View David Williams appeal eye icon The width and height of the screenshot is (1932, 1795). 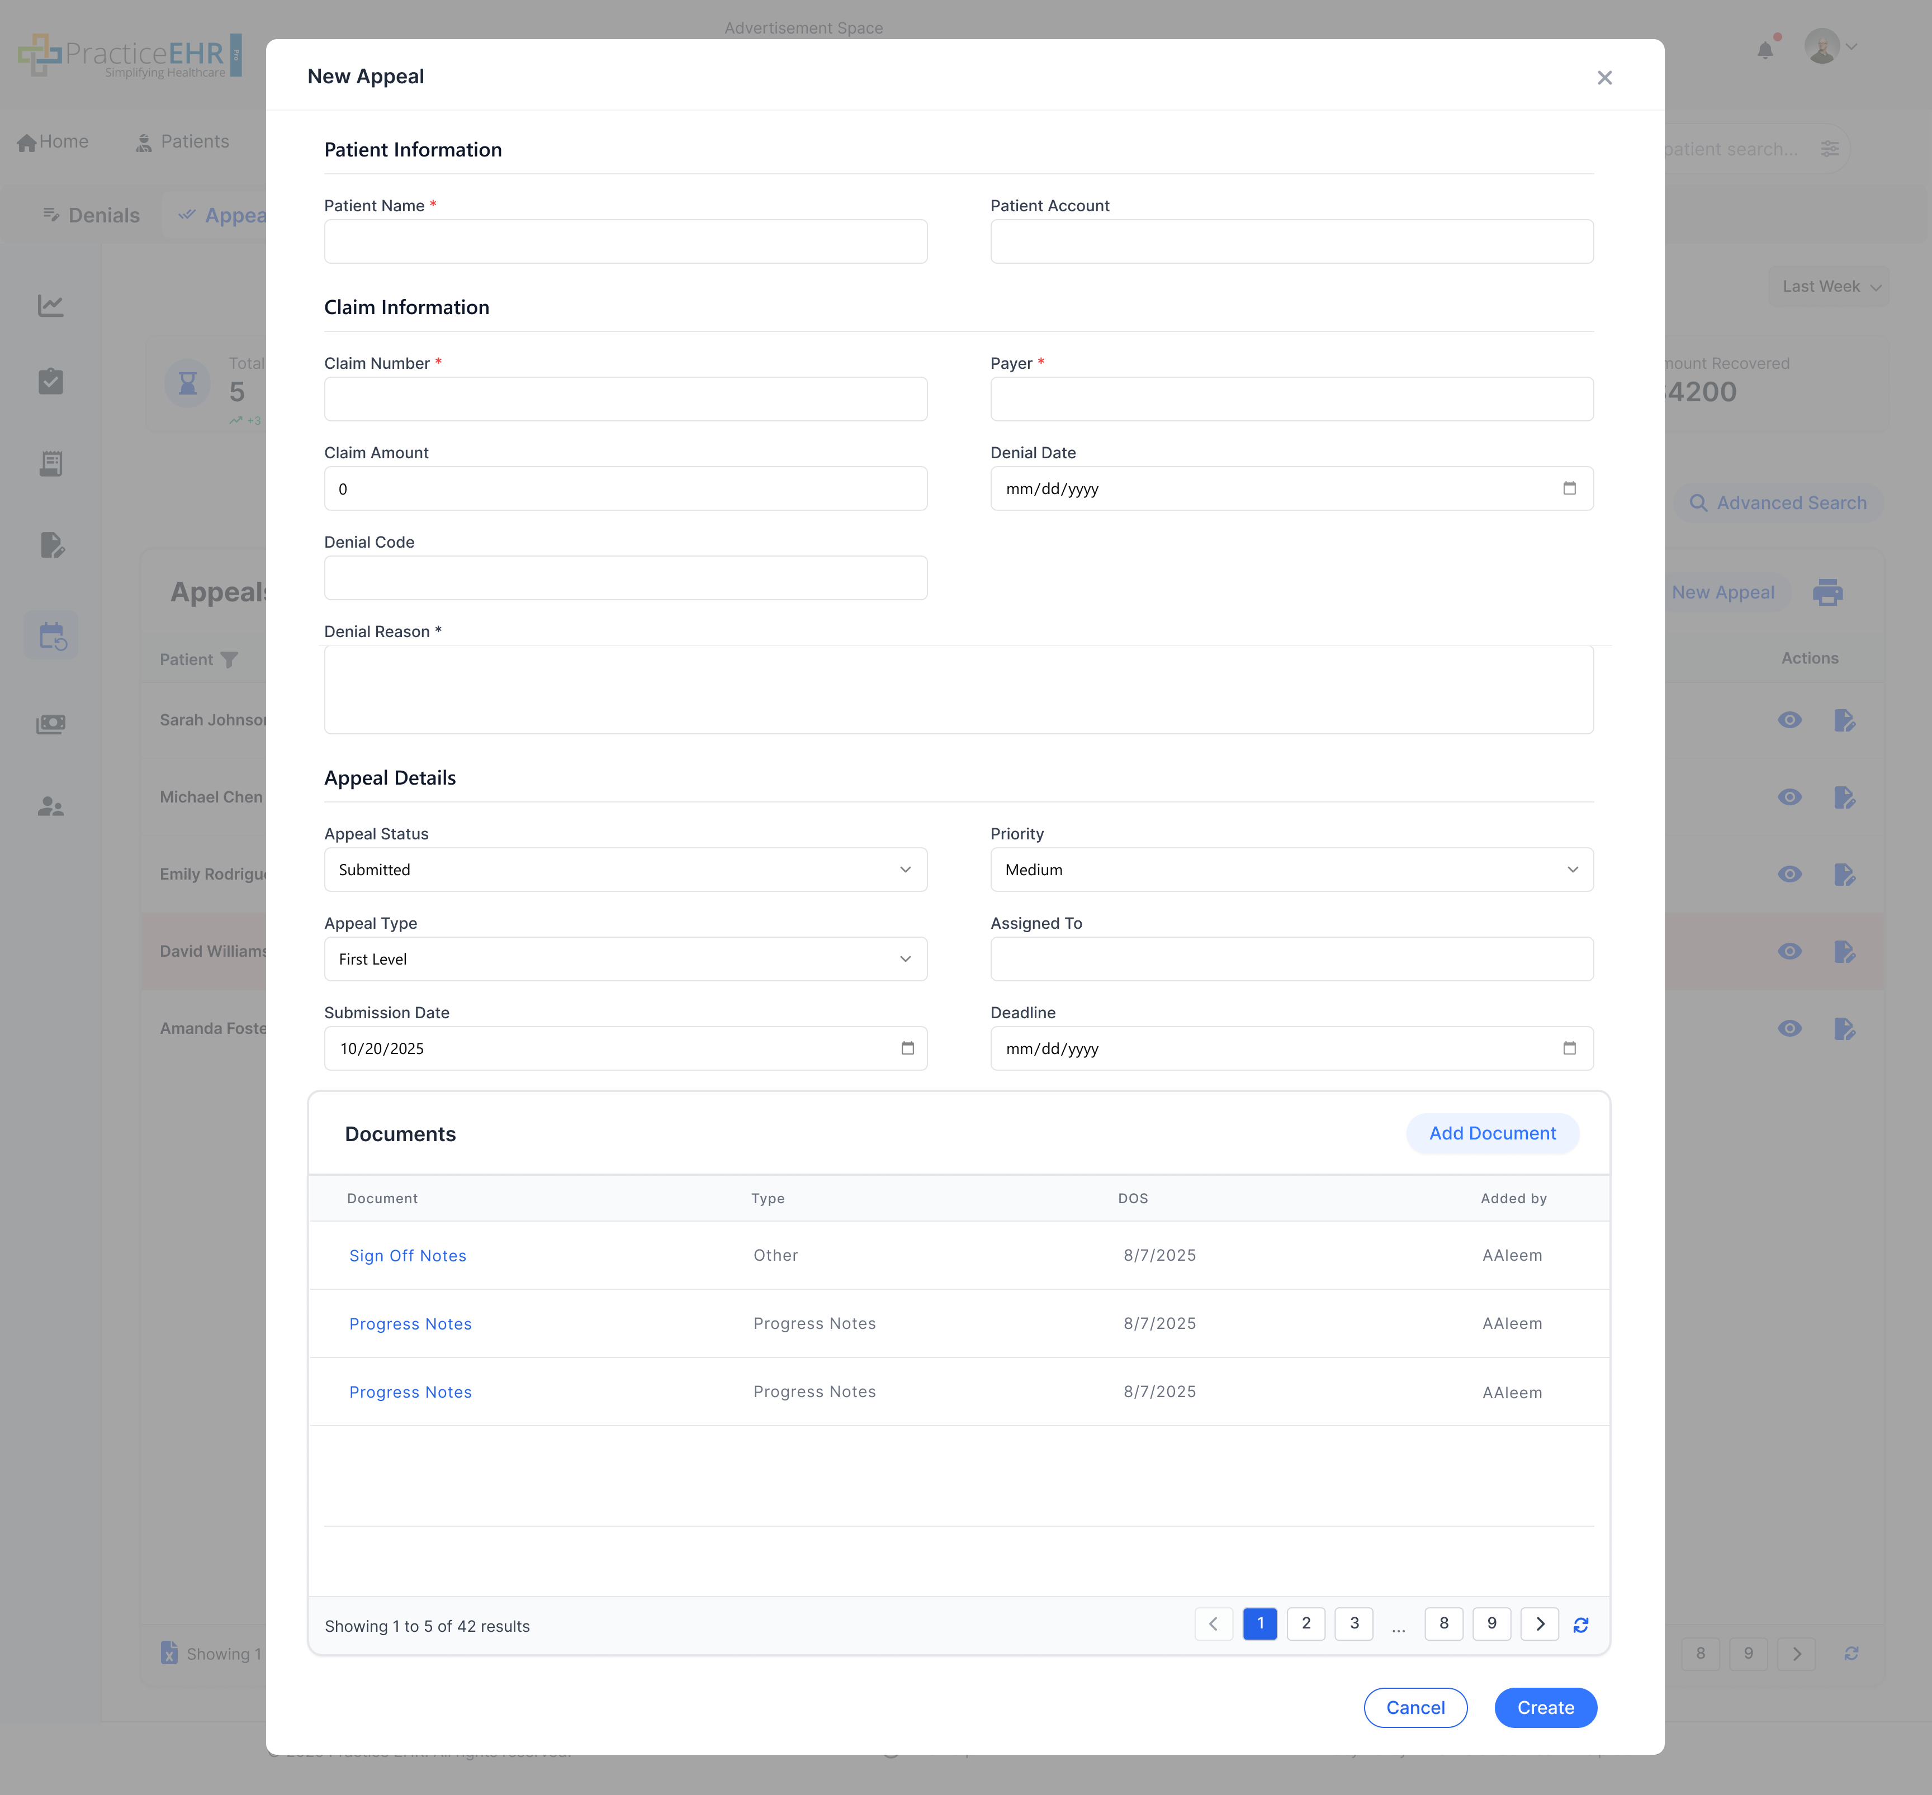(x=1789, y=951)
